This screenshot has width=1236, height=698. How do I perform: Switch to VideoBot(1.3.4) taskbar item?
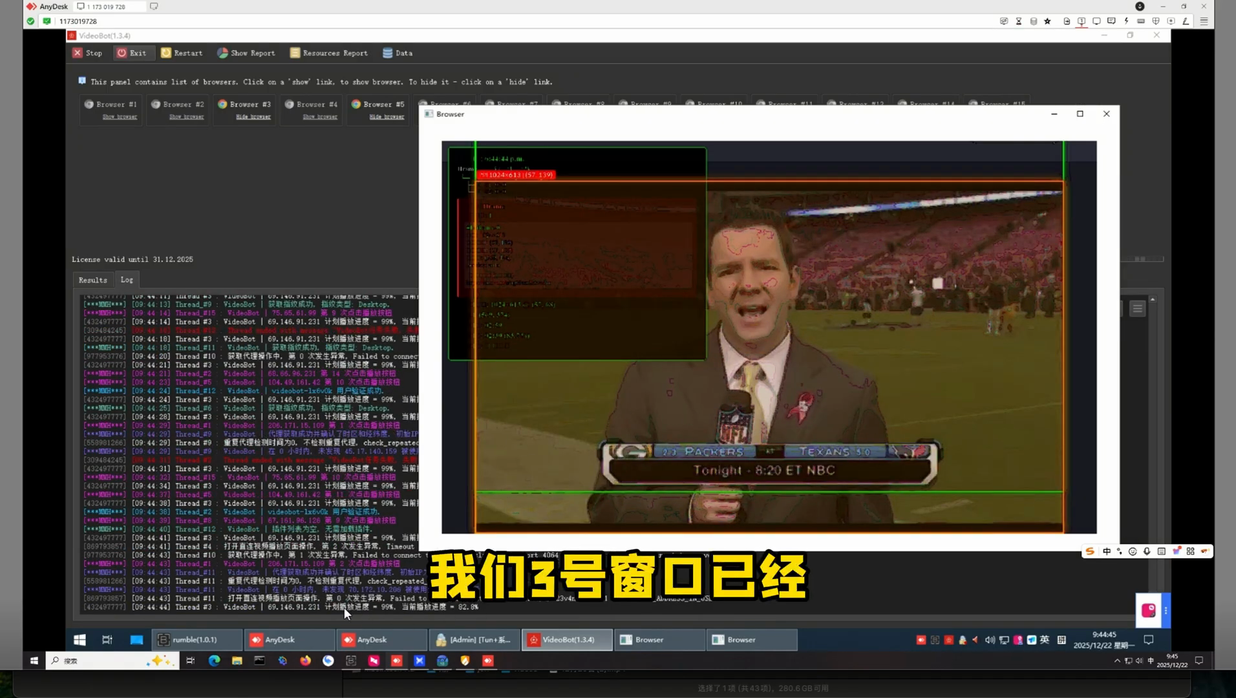point(567,640)
